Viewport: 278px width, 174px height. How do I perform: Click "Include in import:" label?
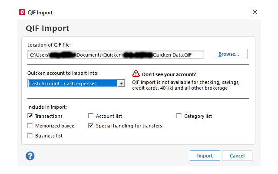pyautogui.click(x=47, y=107)
